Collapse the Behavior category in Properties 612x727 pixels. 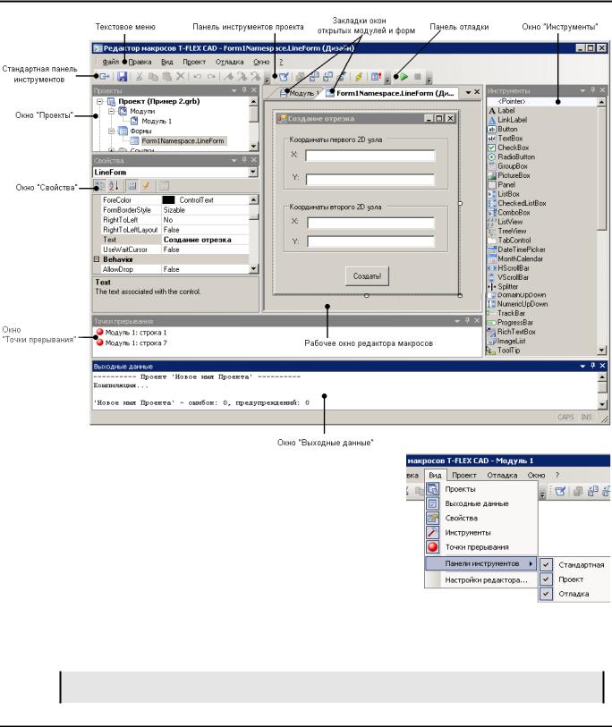click(97, 259)
